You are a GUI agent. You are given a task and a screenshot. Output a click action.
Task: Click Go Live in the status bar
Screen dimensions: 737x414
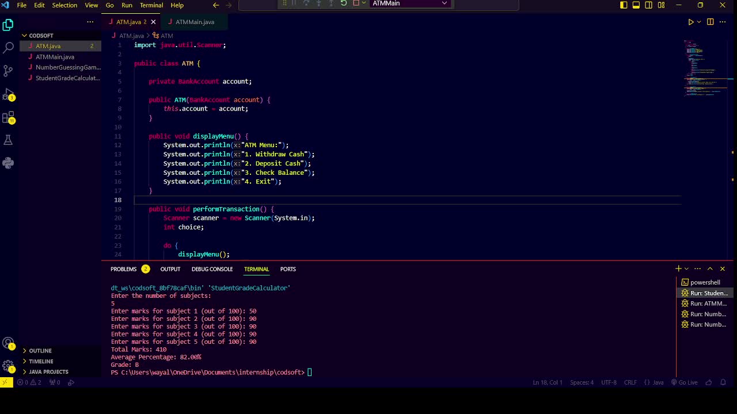684,382
